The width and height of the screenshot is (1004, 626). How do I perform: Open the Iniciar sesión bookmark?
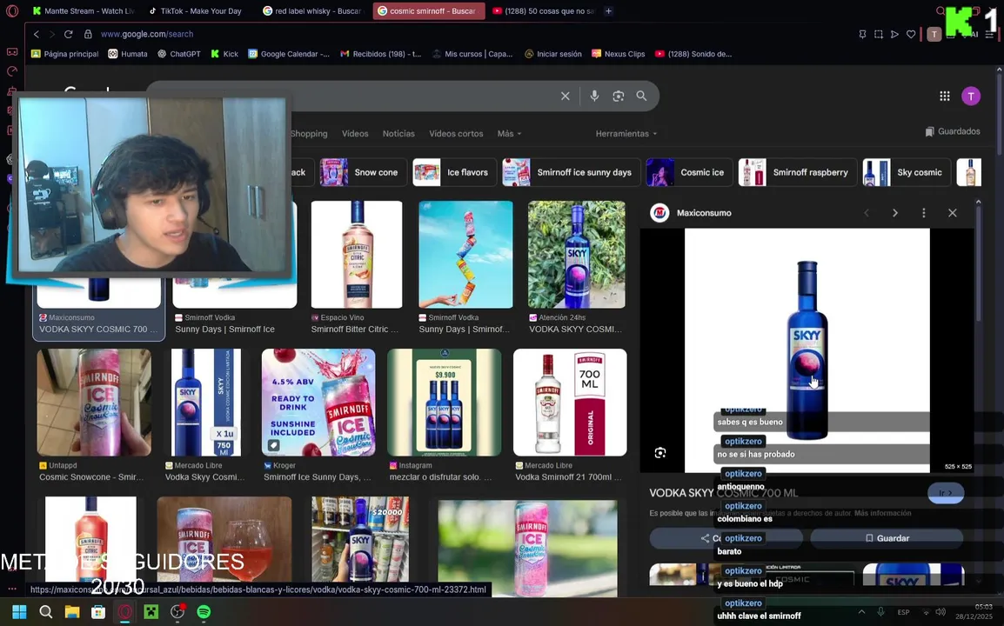(x=552, y=54)
